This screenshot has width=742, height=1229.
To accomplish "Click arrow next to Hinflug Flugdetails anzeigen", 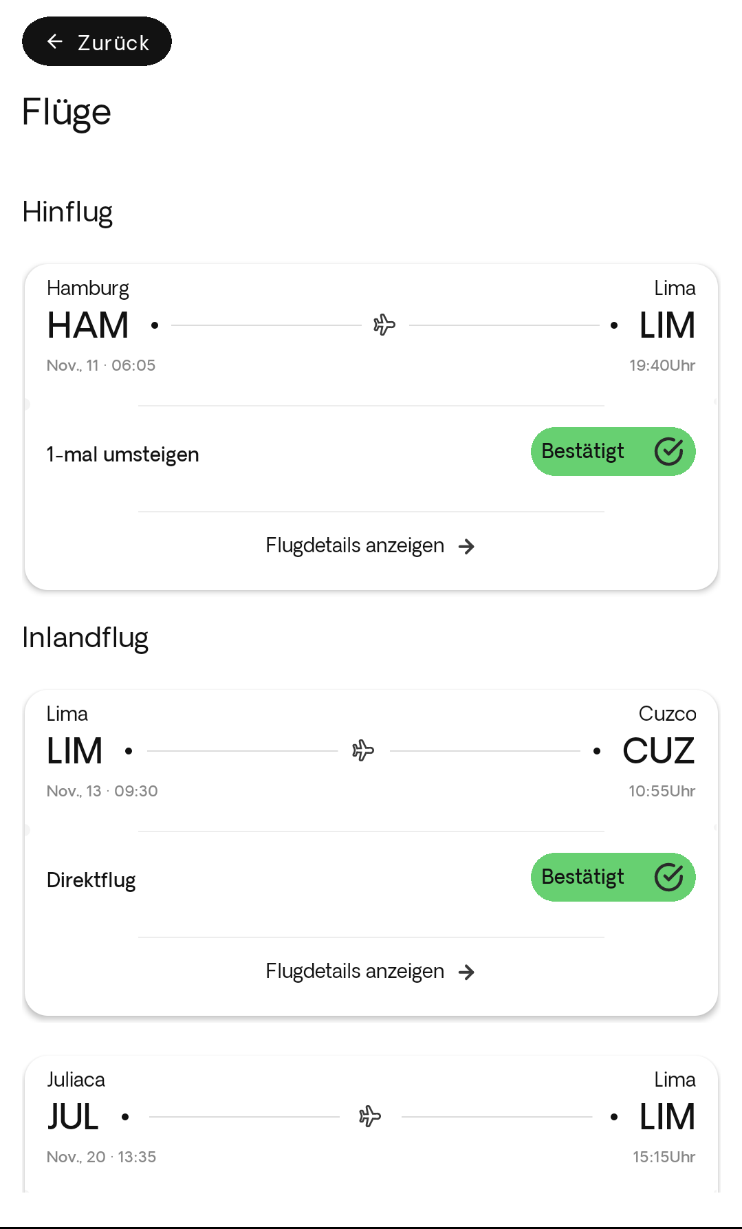I will [x=467, y=547].
